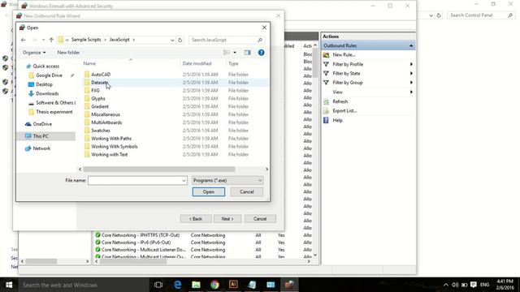Expand Filter by State submenu
Viewport: 520px width, 292px height.
tap(411, 74)
